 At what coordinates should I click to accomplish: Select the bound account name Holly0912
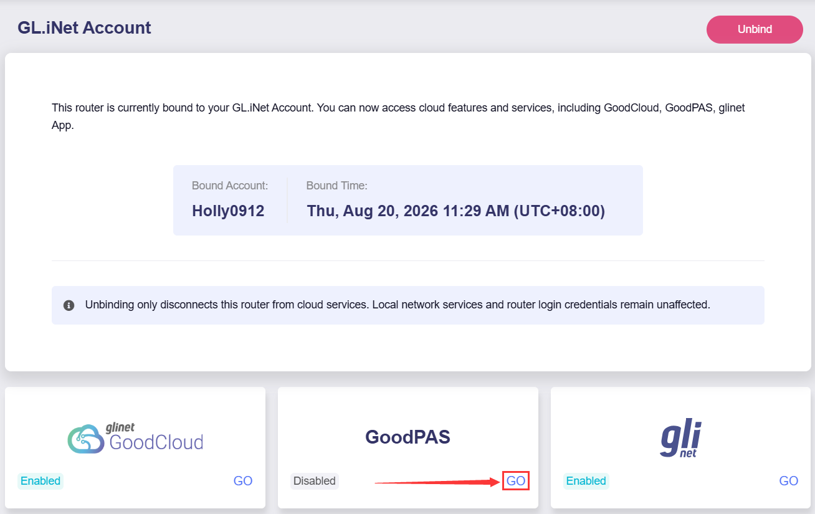(x=228, y=211)
